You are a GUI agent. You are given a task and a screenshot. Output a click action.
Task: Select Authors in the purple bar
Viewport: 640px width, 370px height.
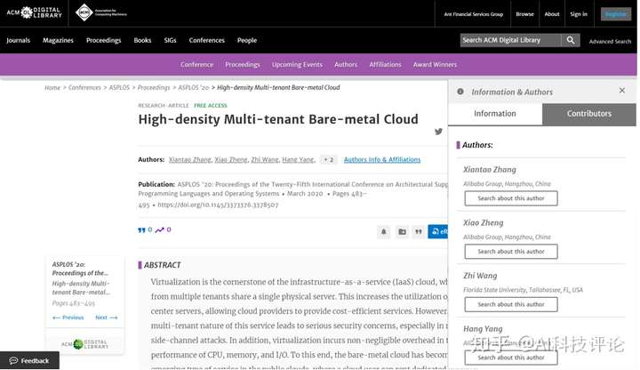[x=346, y=65]
